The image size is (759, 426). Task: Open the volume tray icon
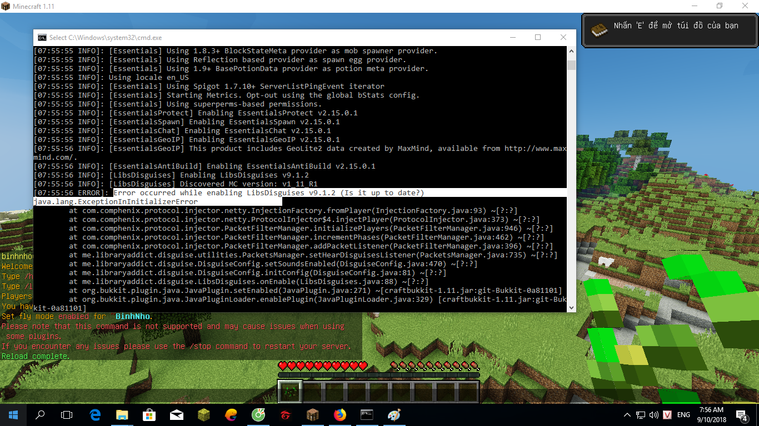click(x=654, y=415)
